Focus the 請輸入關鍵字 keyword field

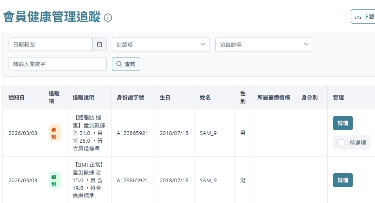coord(57,64)
